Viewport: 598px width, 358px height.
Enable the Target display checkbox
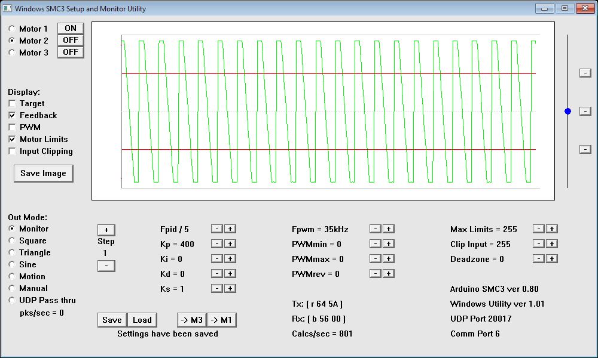(x=13, y=104)
